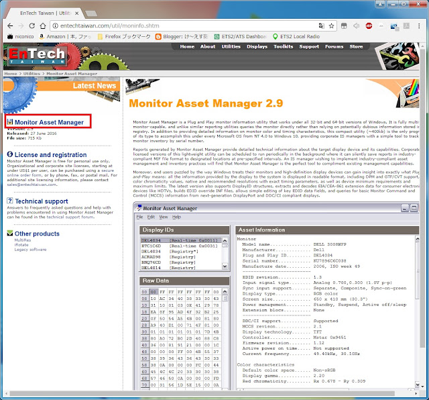Open the browser home page icon
The width and height of the screenshot is (429, 400).
pos(43,26)
